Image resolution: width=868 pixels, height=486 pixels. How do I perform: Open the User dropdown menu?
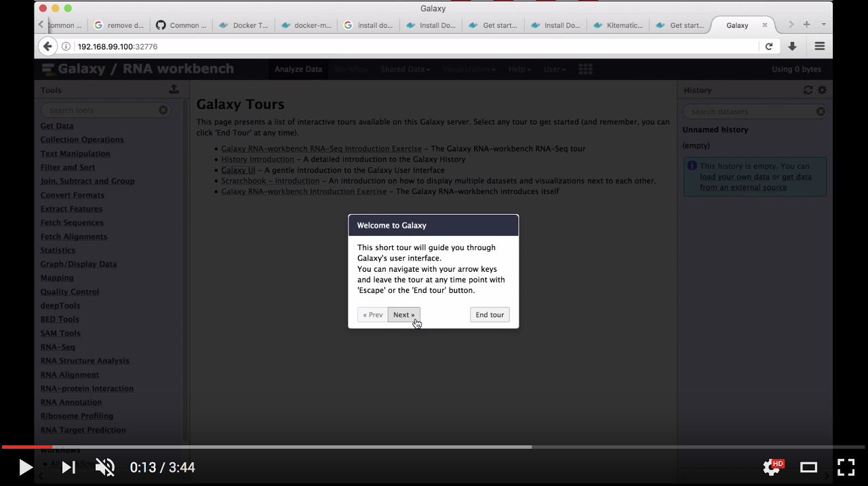[x=555, y=69]
